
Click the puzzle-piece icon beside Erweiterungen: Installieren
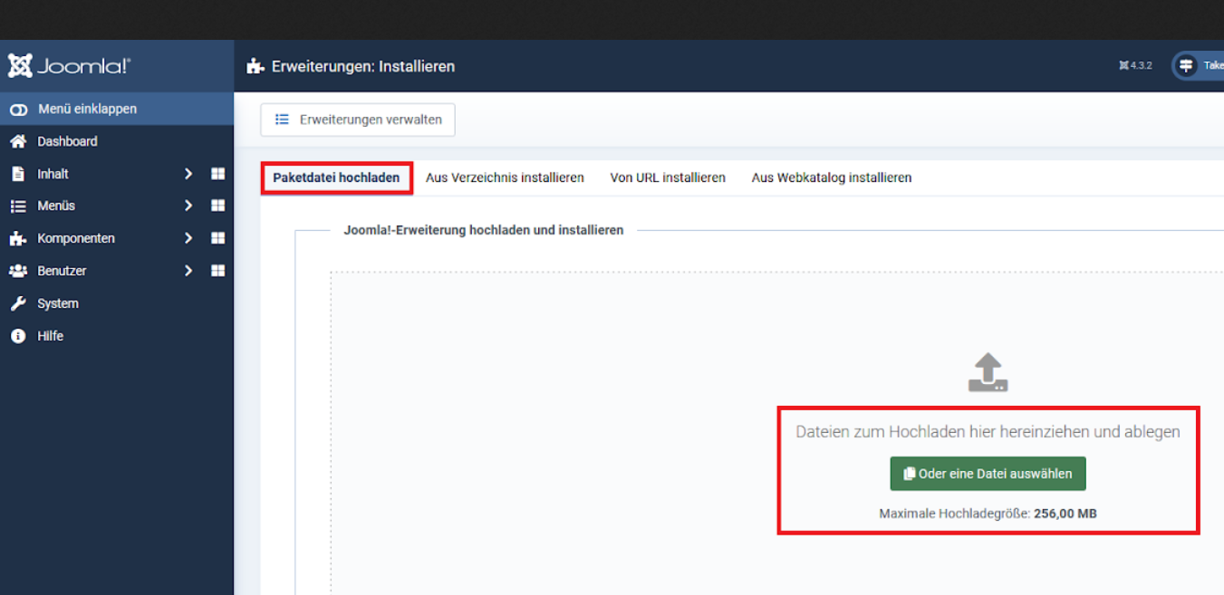[255, 65]
